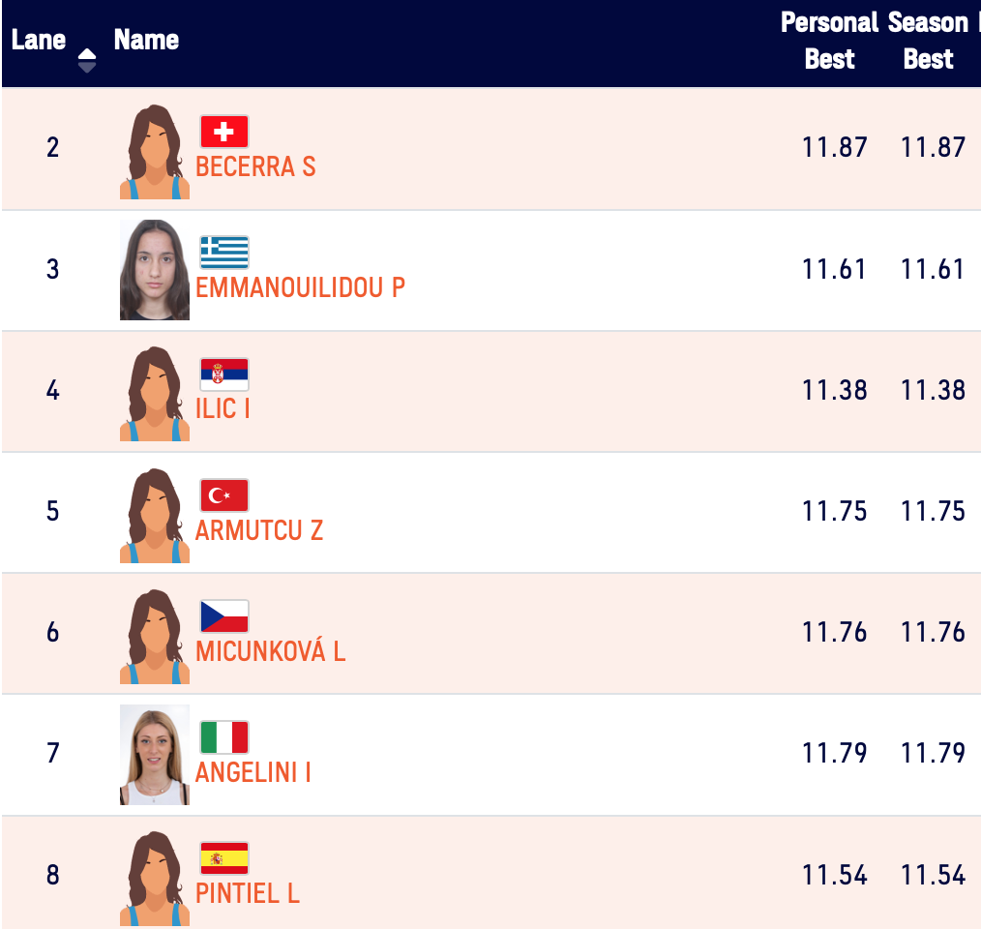Click the Switzerland flag icon
The height and width of the screenshot is (929, 981).
[x=224, y=132]
